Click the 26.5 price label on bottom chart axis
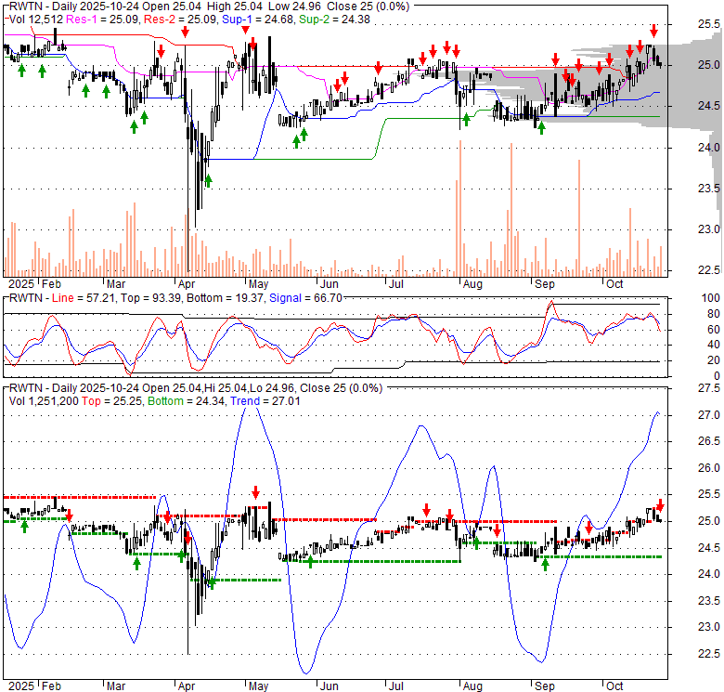This screenshot has width=724, height=692. click(x=708, y=441)
